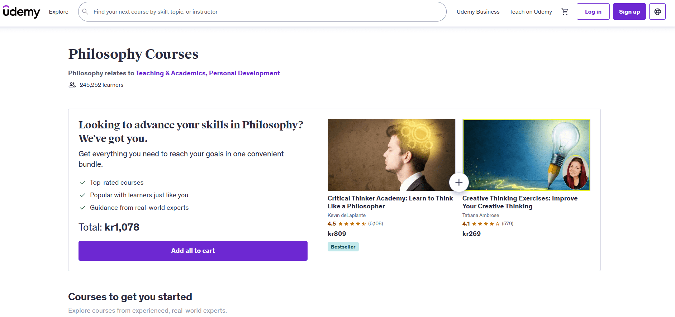
Task: Open Creative Thinking Exercises course title
Action: click(520, 202)
